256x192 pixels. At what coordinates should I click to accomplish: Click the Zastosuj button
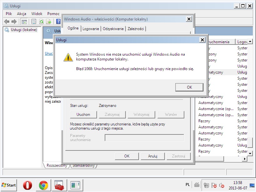pos(179,156)
